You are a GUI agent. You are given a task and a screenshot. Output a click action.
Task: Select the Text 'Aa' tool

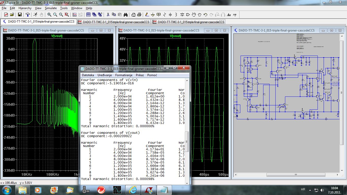pyautogui.click(x=229, y=14)
